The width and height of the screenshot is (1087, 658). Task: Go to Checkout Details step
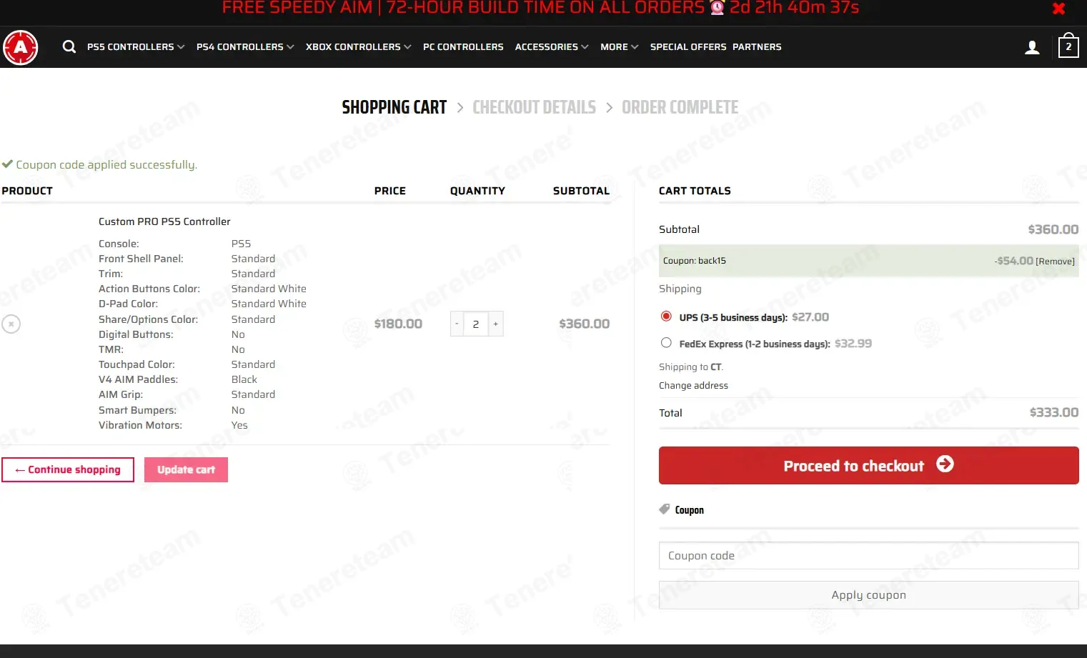534,107
